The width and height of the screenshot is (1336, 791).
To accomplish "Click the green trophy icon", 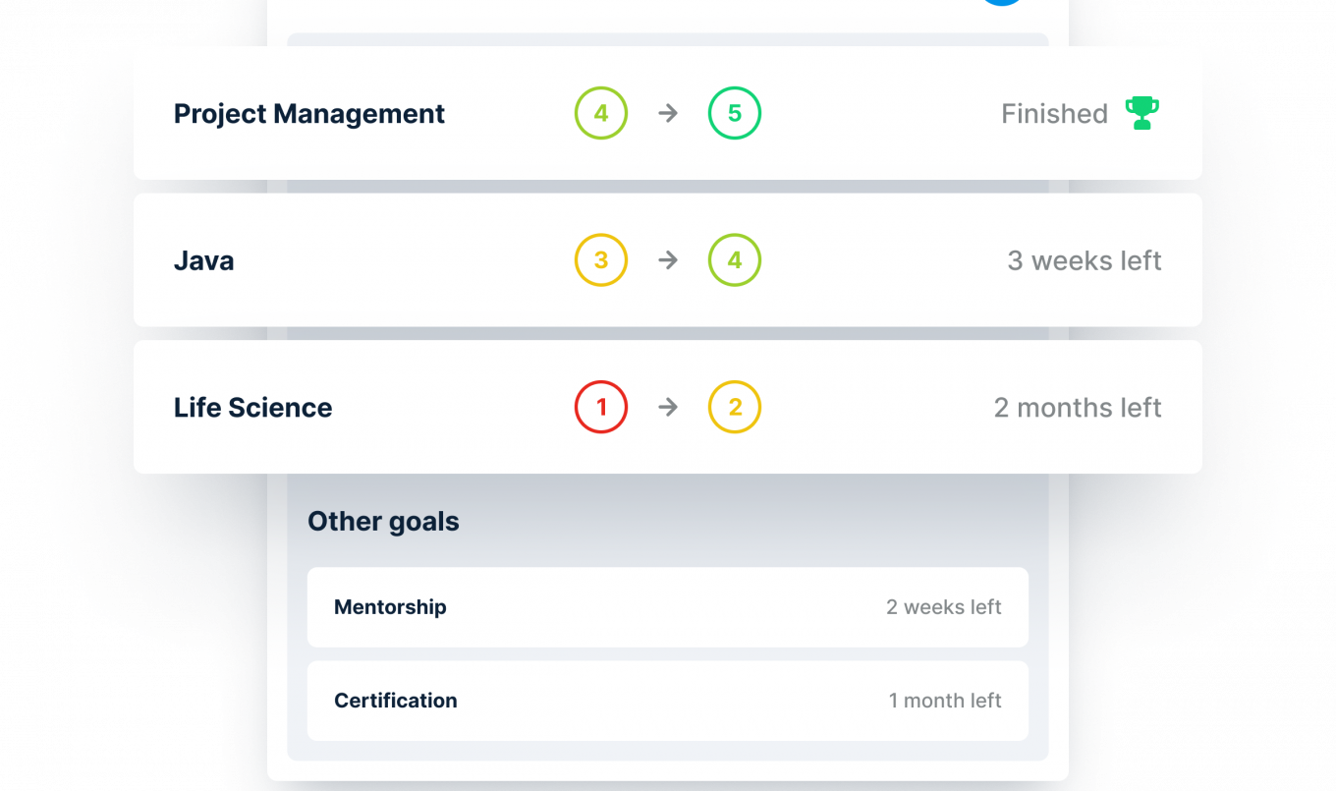I will coord(1141,114).
